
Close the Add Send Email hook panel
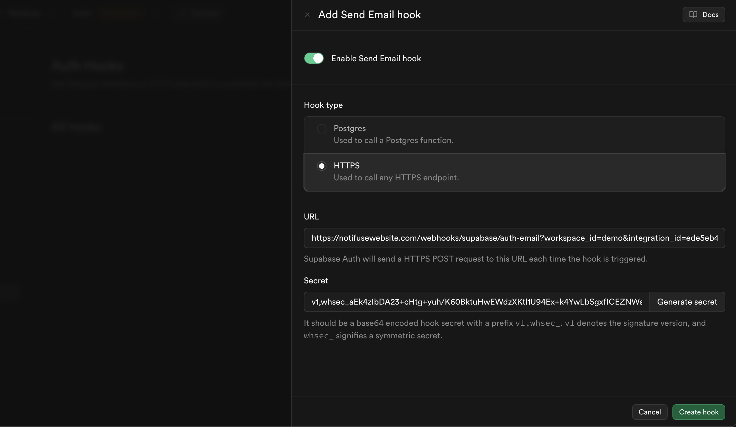pyautogui.click(x=307, y=14)
